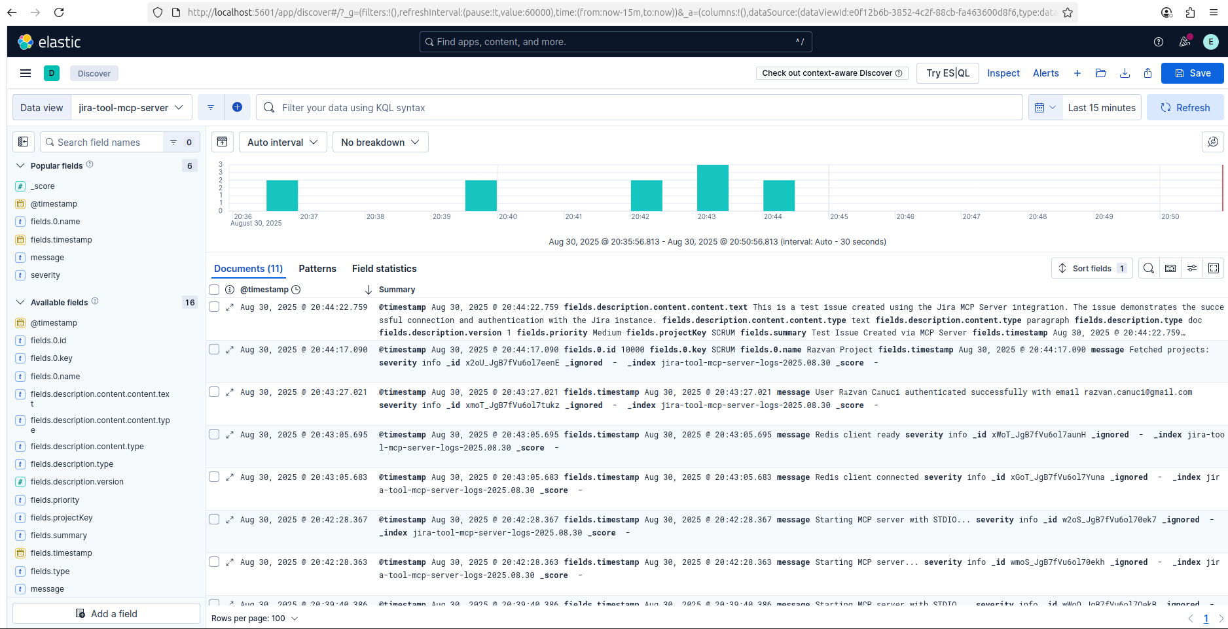
Task: Select all documents with header checkbox
Action: pyautogui.click(x=214, y=290)
